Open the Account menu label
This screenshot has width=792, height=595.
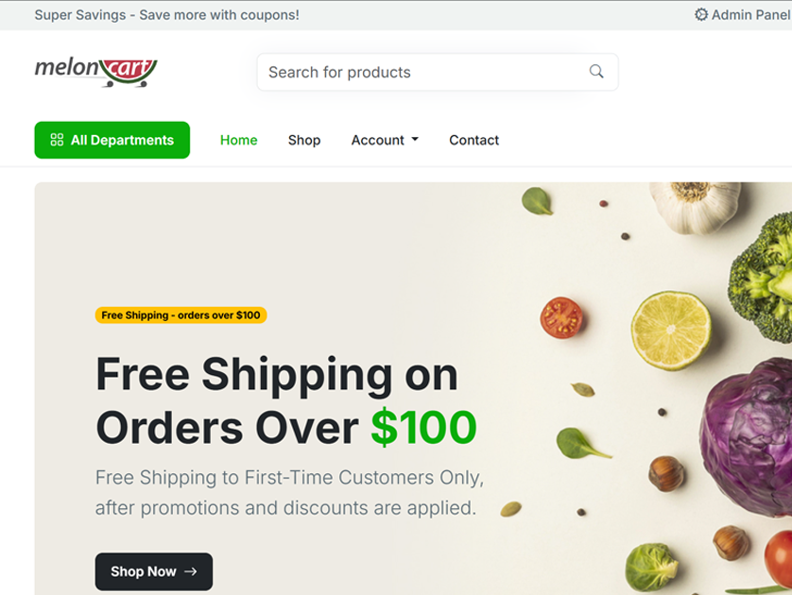[x=377, y=140]
